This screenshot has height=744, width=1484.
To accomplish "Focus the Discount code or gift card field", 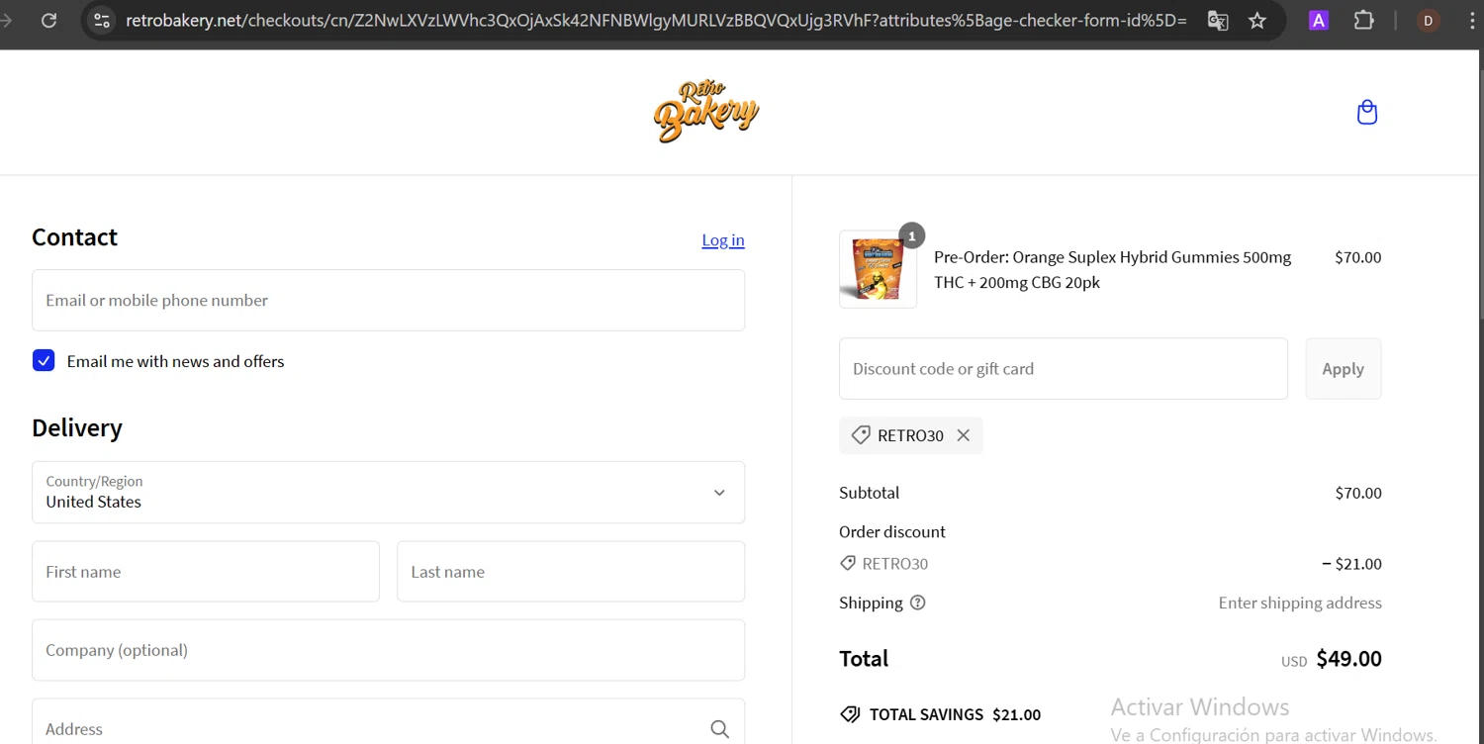I will [x=1064, y=369].
